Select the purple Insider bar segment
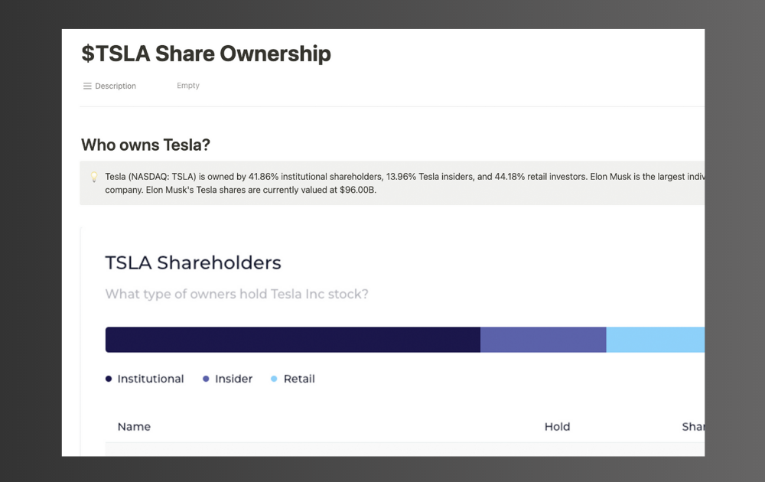Screen dimensions: 765x482 (543, 340)
